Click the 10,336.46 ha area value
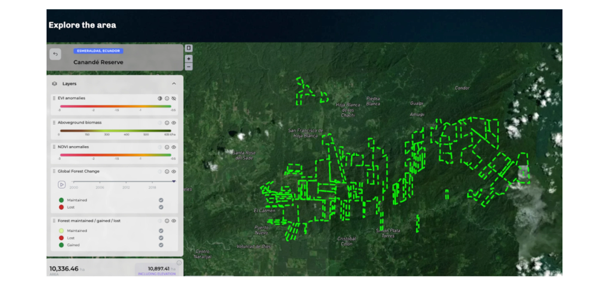 64,269
